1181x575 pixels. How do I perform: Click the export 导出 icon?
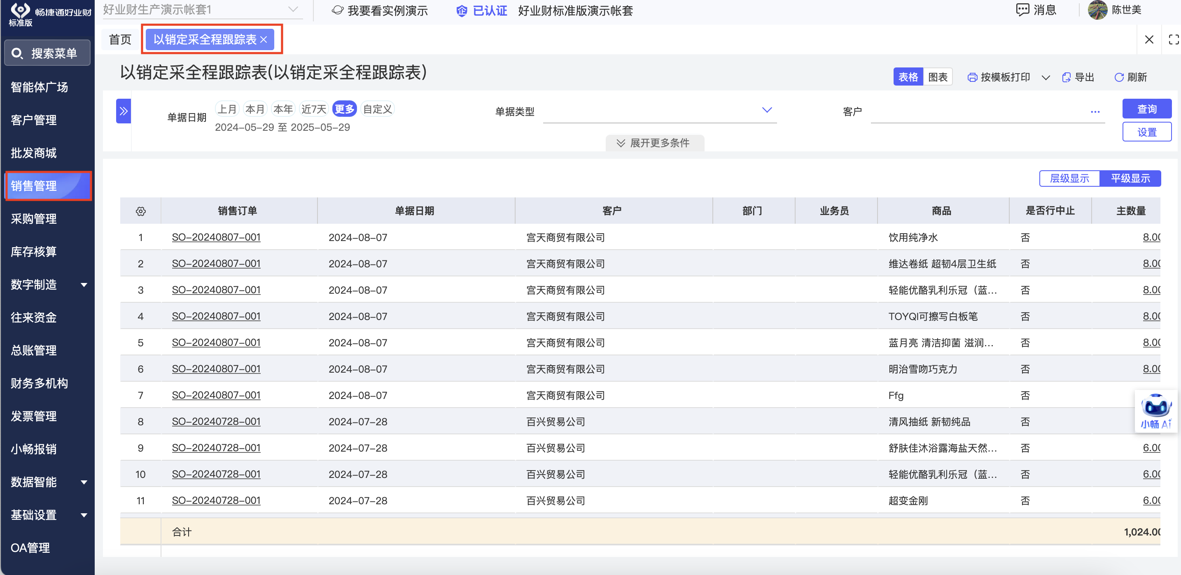(1067, 77)
